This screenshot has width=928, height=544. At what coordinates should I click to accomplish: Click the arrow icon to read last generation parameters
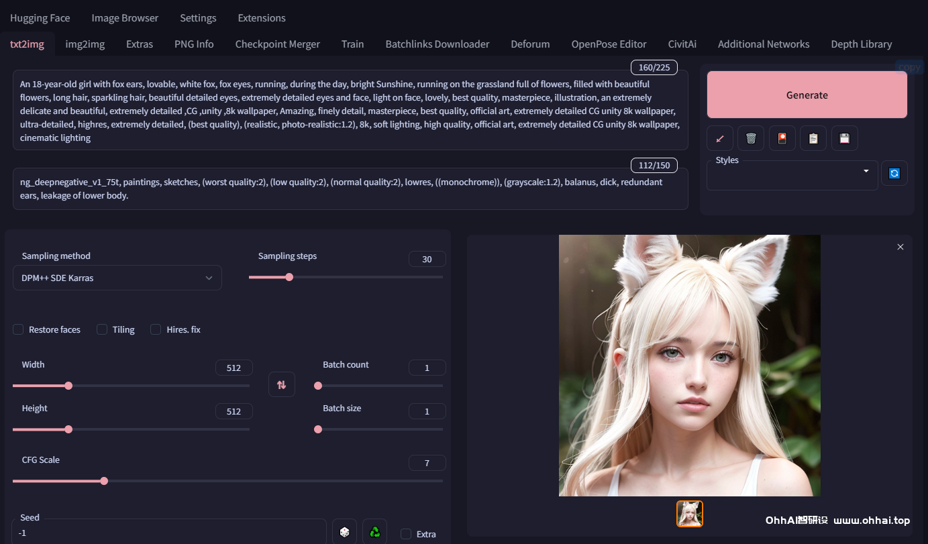pos(720,138)
